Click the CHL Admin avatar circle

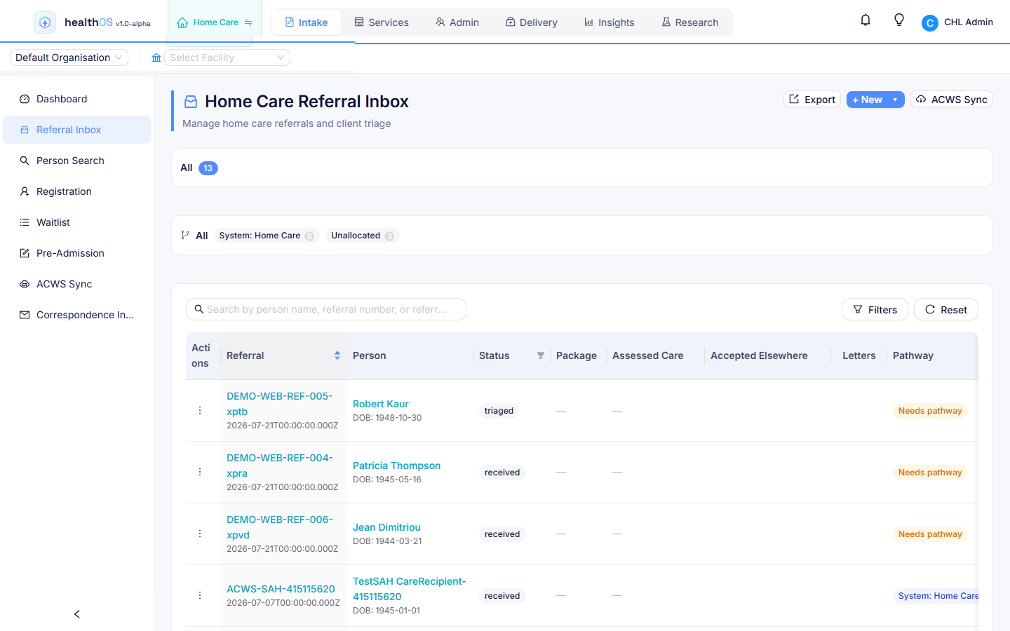(x=930, y=23)
